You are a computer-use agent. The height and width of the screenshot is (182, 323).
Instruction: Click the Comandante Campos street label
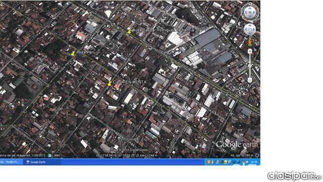click(208, 109)
